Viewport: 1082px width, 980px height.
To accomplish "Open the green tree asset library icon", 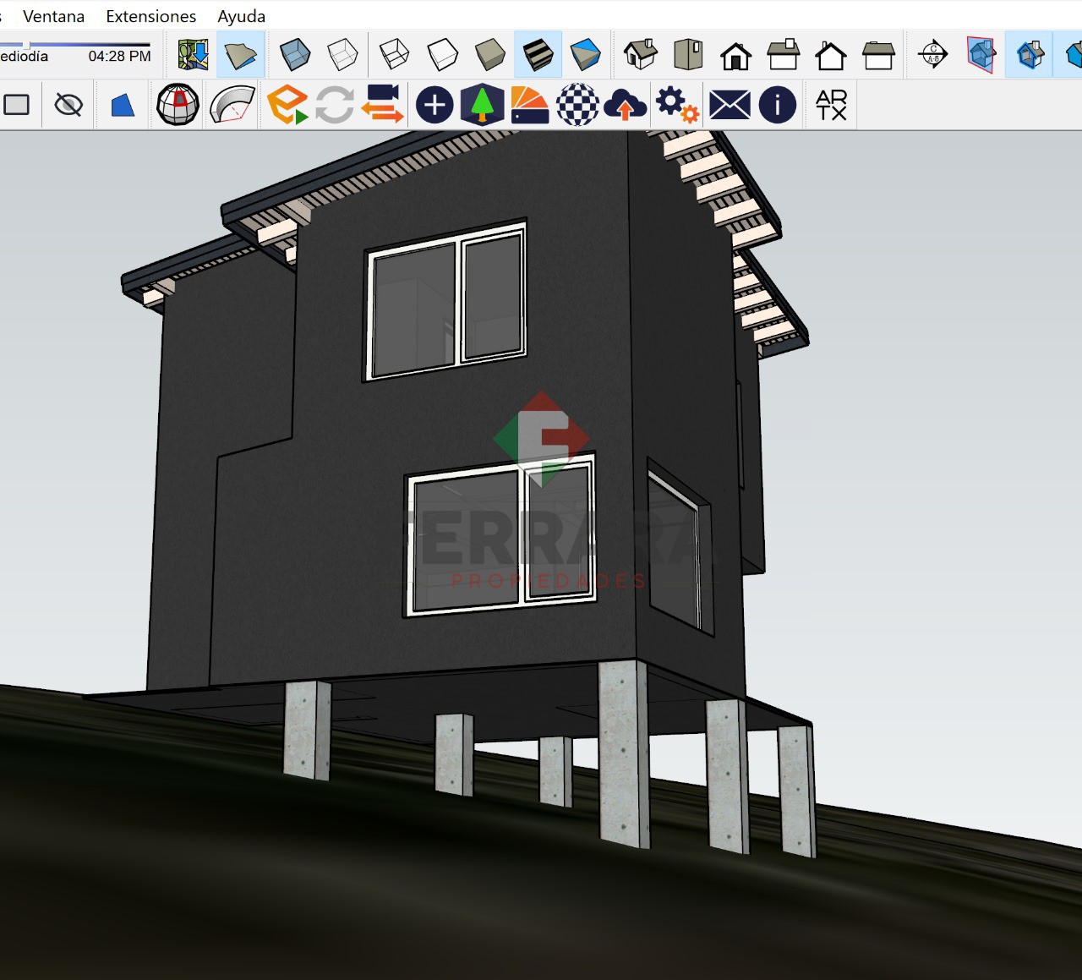I will (483, 105).
